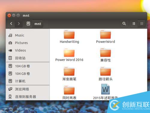Open Pictures in the sidebar
The height and width of the screenshot is (113, 150).
coord(21,43)
